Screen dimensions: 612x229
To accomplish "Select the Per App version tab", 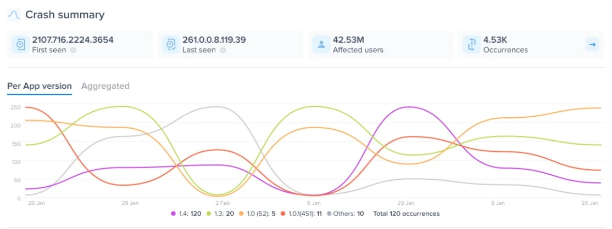I will [40, 86].
